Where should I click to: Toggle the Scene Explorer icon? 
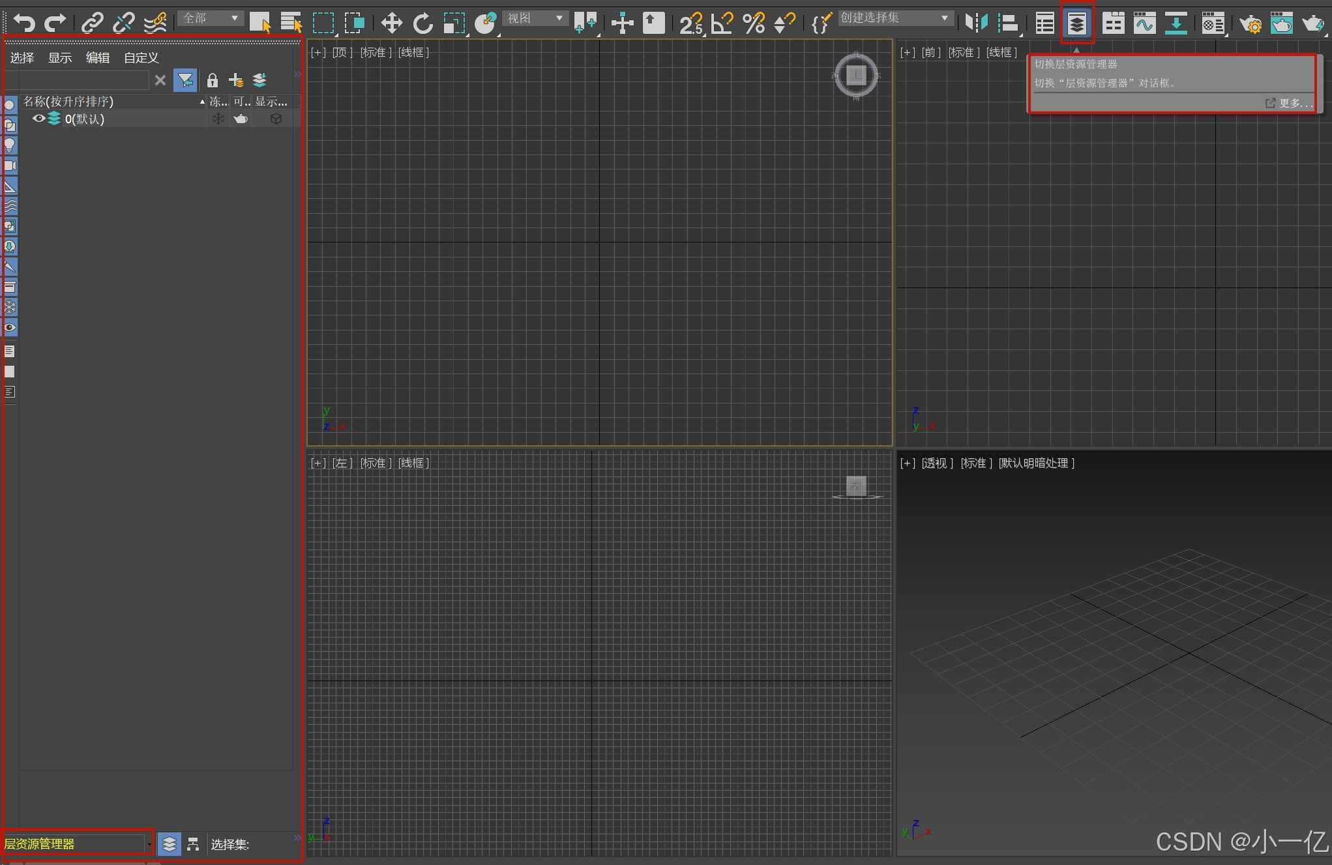tap(1045, 23)
